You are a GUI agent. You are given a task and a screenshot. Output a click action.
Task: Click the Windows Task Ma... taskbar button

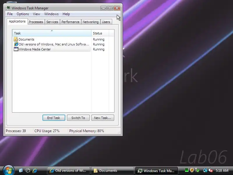click(x=156, y=171)
